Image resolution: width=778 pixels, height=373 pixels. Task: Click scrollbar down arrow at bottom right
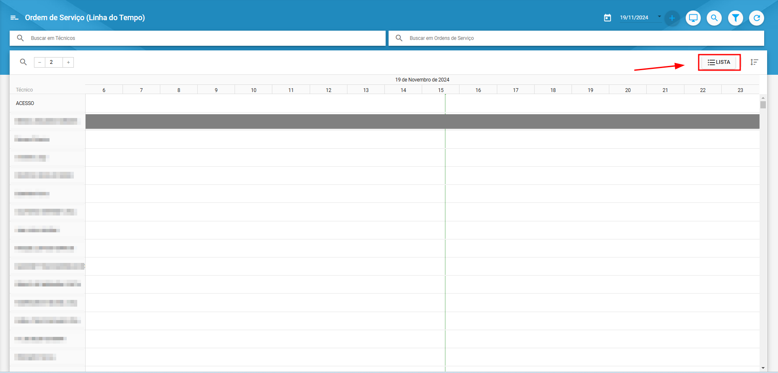(x=763, y=368)
